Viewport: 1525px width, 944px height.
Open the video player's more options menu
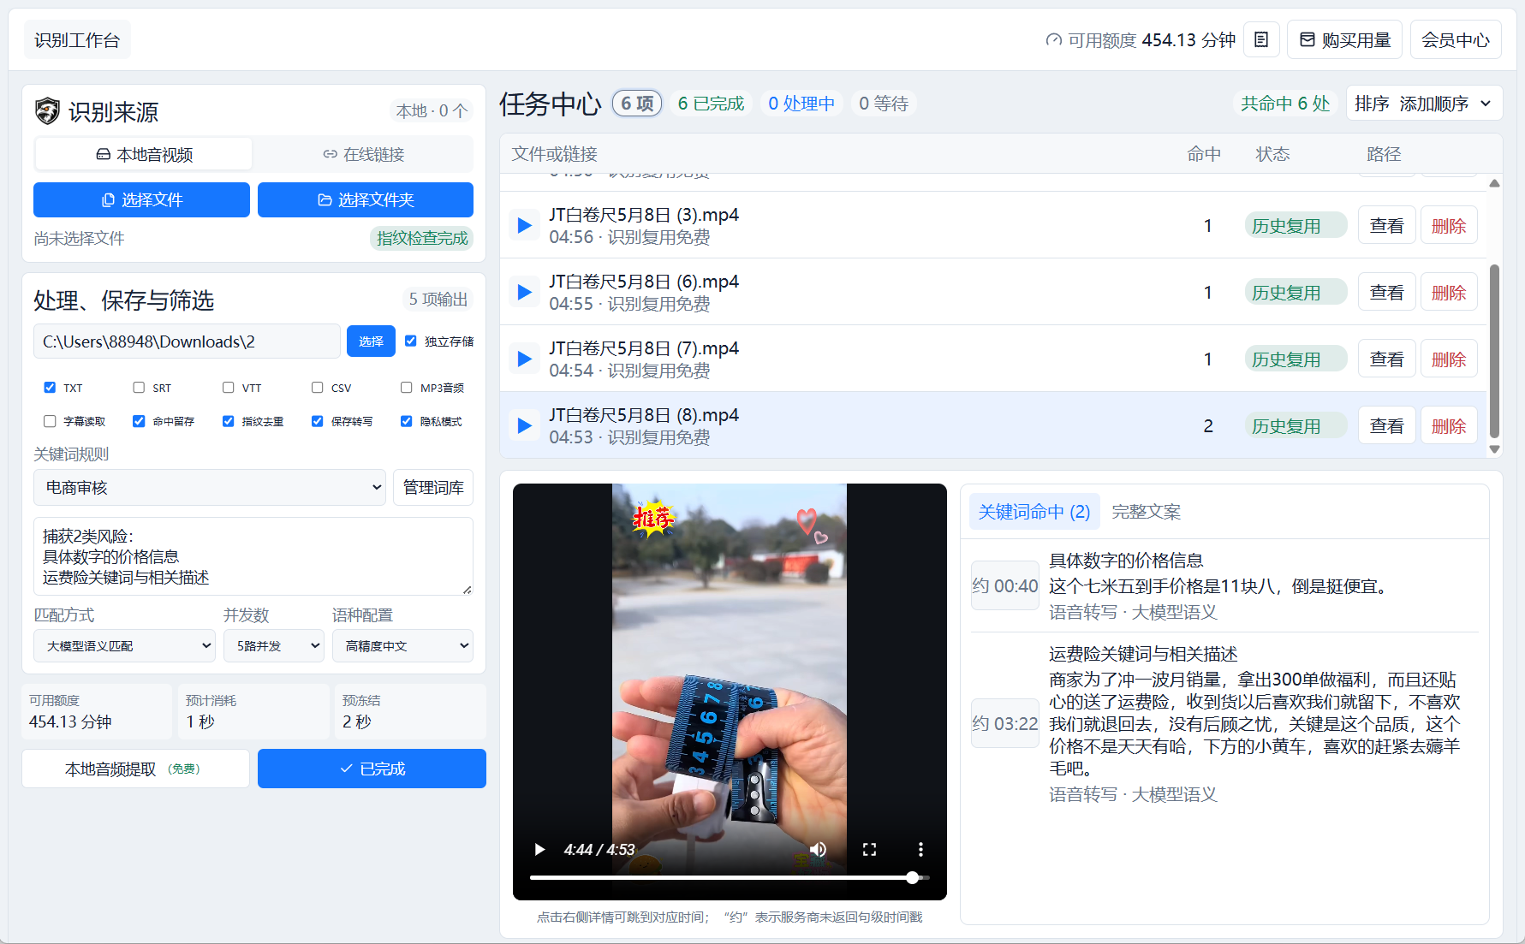click(x=920, y=849)
